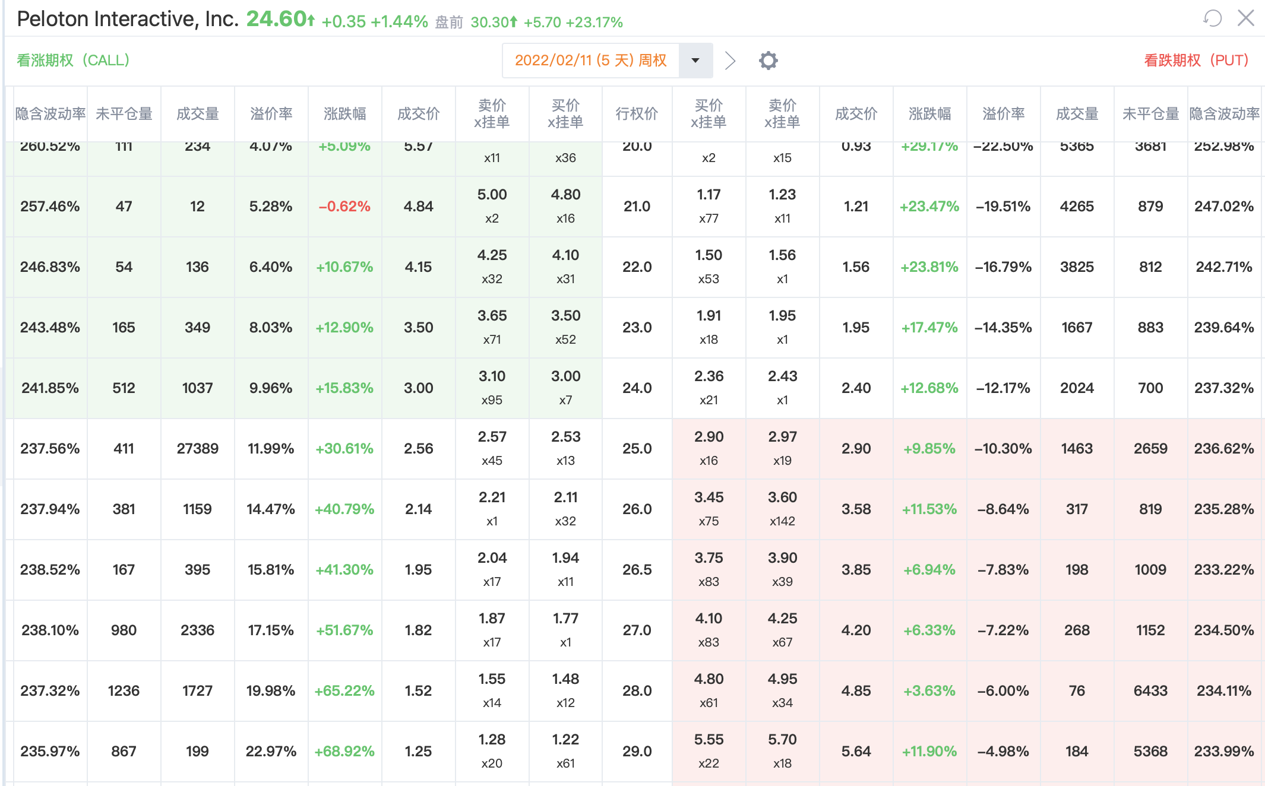Sort by call open interest 未平仓量 header
This screenshot has height=786, width=1265.
coord(124,113)
